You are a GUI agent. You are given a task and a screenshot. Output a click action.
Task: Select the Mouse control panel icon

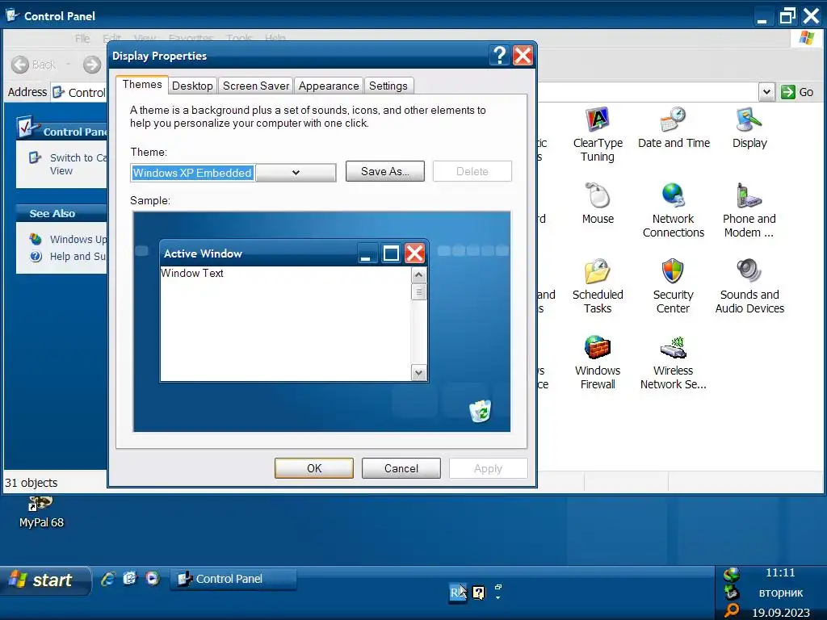point(598,203)
